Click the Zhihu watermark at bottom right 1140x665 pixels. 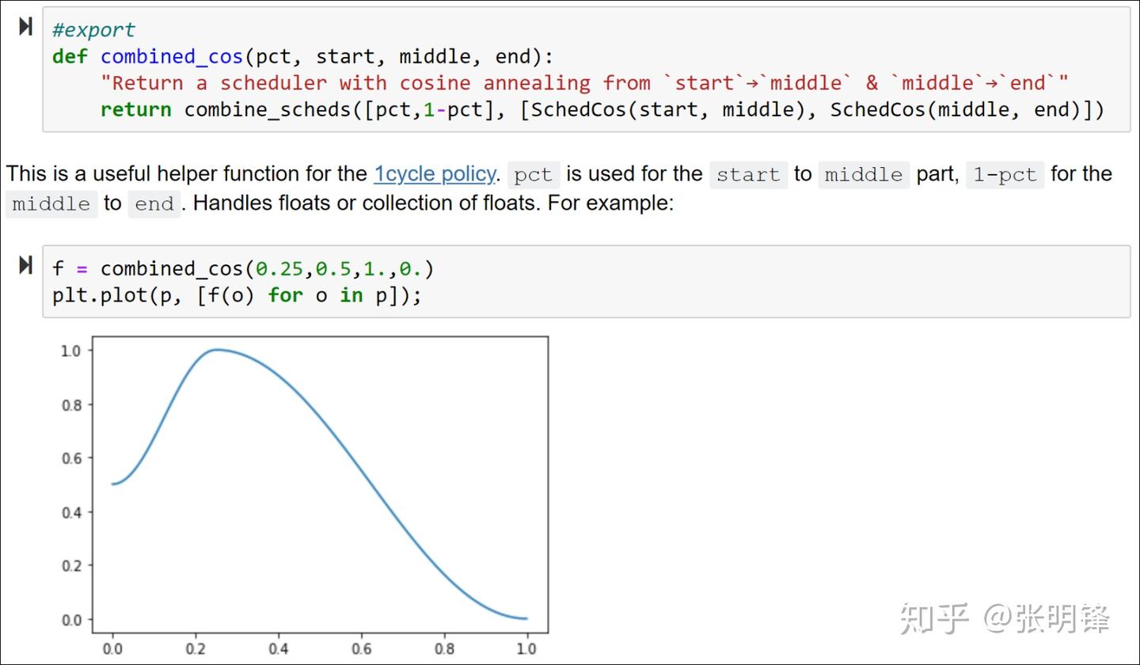tap(1005, 619)
